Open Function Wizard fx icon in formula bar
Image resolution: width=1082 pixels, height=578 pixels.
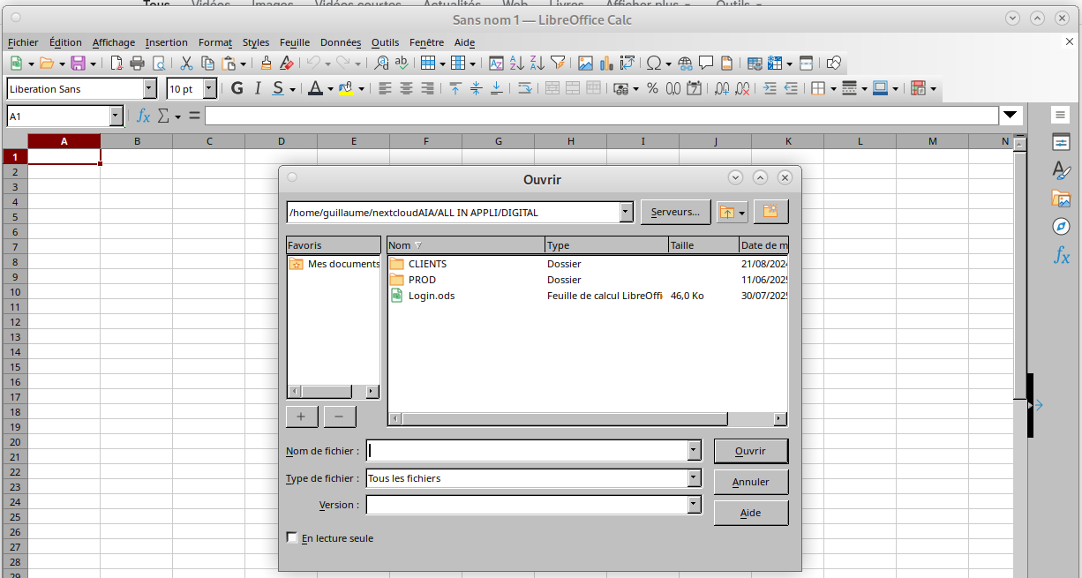[x=143, y=116]
